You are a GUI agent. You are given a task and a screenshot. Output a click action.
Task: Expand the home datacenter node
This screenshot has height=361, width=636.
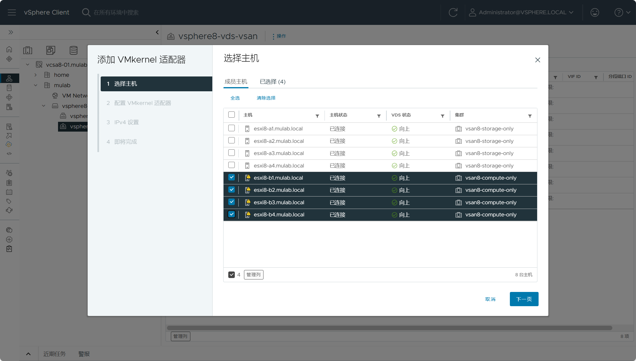click(x=36, y=75)
